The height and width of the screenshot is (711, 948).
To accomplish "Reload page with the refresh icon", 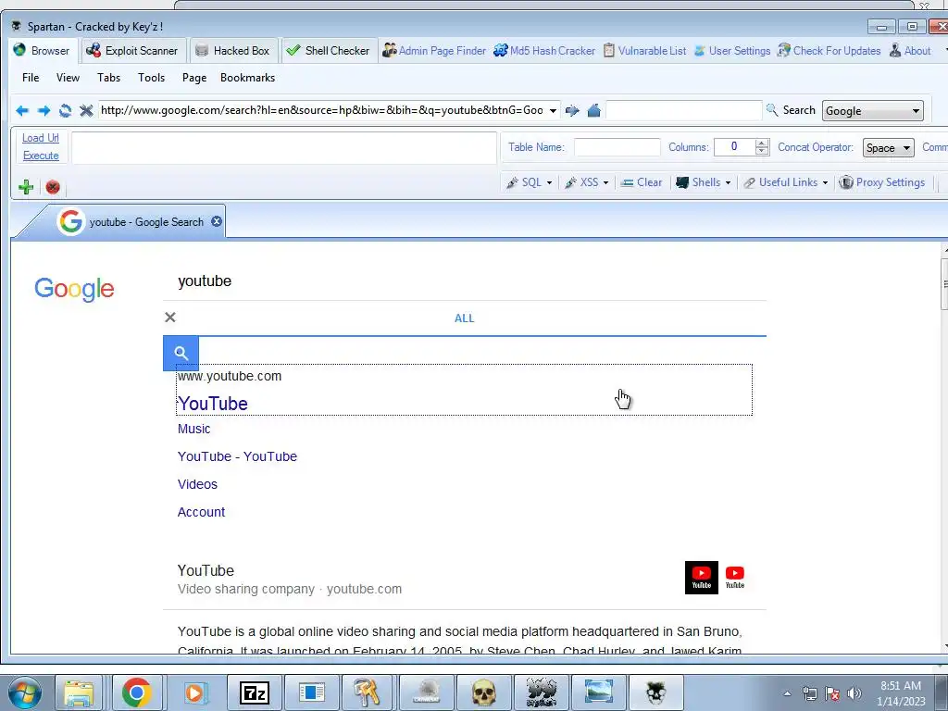I will tap(65, 111).
